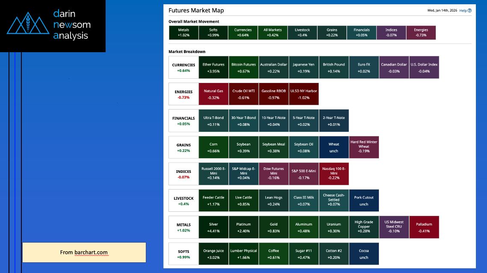This screenshot has height=273, width=487.
Task: Select the Cocoa softs tile
Action: click(364, 254)
